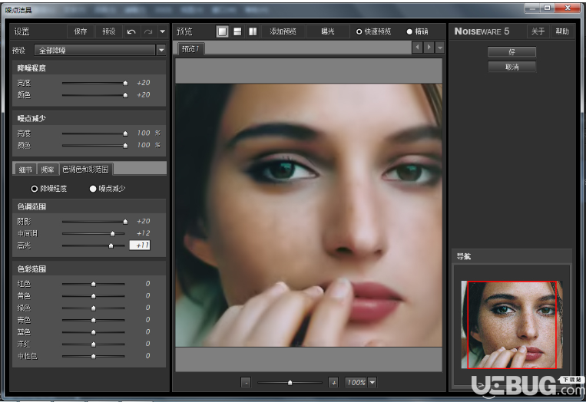
Task: Click the 保存 button in settings
Action: 81,31
